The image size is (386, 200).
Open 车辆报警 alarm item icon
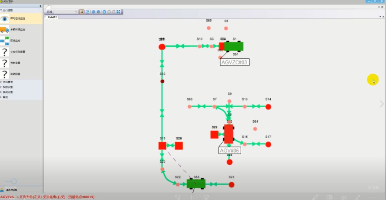(5, 74)
